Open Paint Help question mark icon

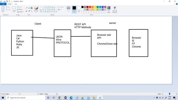[177, 4]
